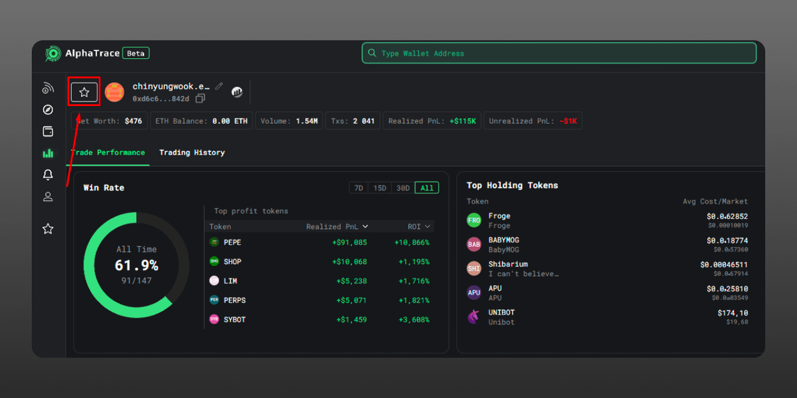Click the search magnifier icon
The width and height of the screenshot is (797, 398).
pos(373,53)
